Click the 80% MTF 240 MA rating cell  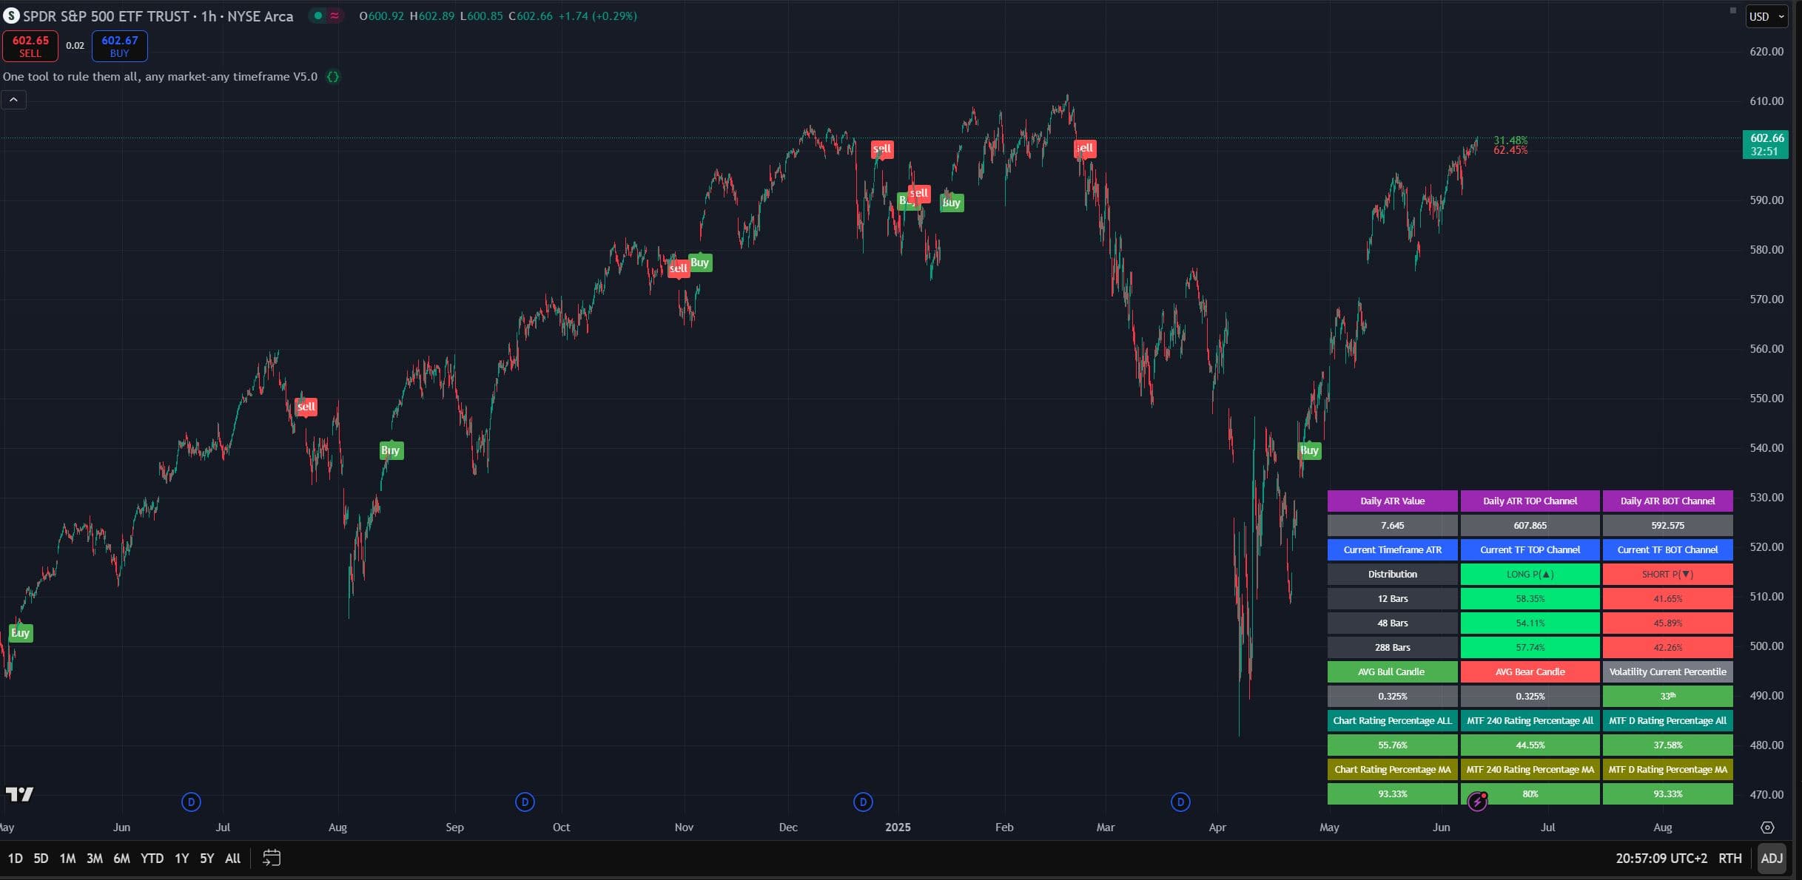pyautogui.click(x=1530, y=794)
